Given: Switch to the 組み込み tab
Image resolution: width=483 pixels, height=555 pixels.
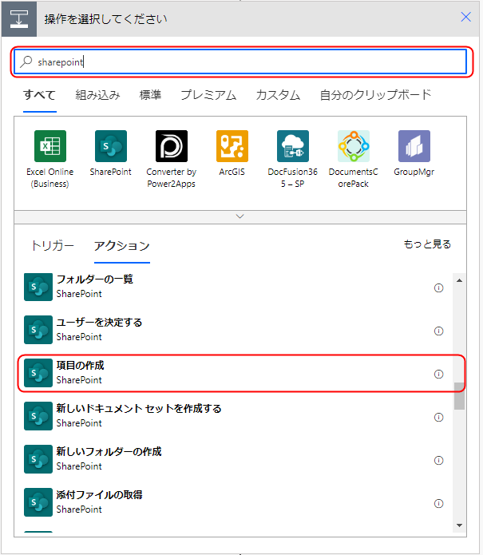Looking at the screenshot, I should [x=97, y=95].
